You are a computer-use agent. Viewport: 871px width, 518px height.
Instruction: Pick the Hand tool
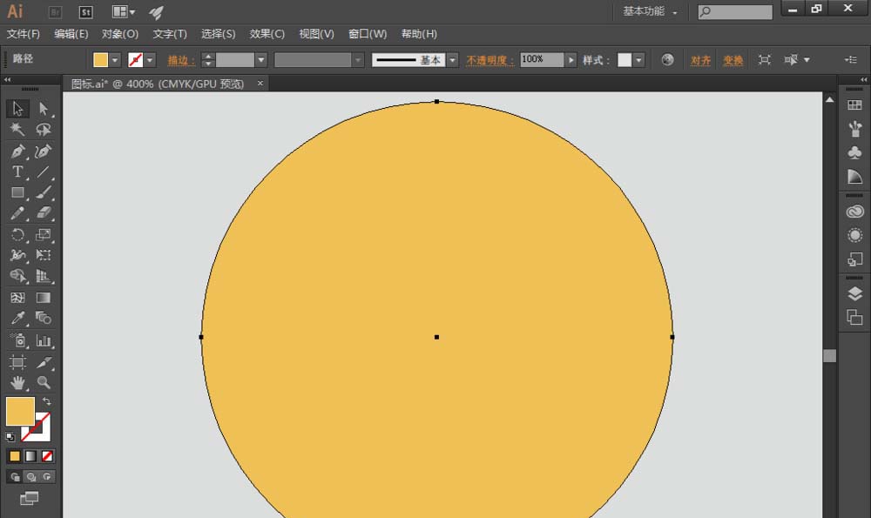click(17, 382)
